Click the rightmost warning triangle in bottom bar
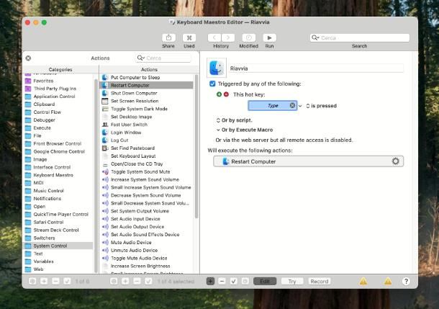 388,281
